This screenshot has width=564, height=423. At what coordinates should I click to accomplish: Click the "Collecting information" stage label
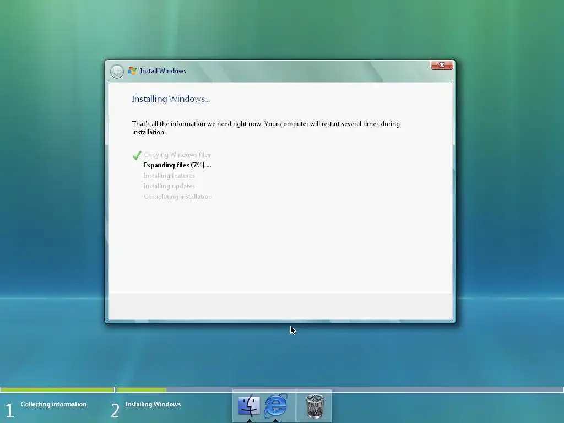[53, 404]
